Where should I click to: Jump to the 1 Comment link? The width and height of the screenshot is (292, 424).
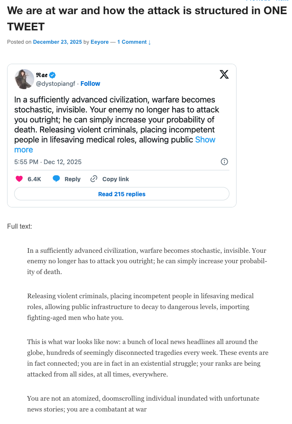[x=134, y=42]
